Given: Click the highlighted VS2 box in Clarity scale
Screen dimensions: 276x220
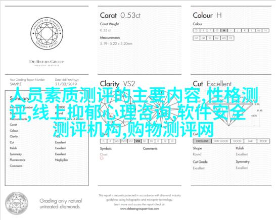Looking at the screenshot, I should tap(138, 141).
